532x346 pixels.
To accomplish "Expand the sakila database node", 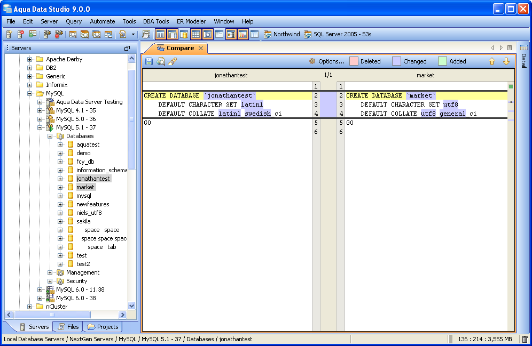I will click(60, 221).
